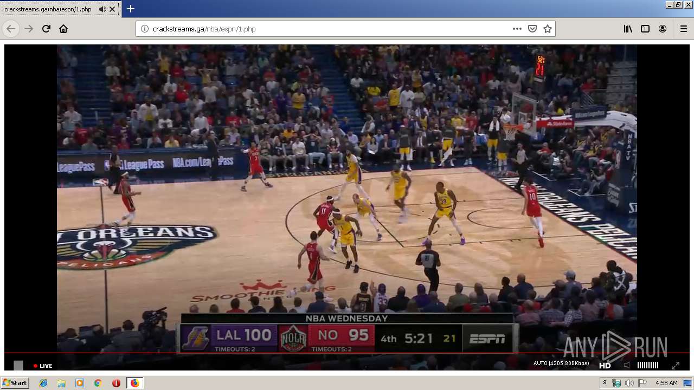The width and height of the screenshot is (694, 390).
Task: Close the crackstreams.ga tab
Action: tap(112, 9)
